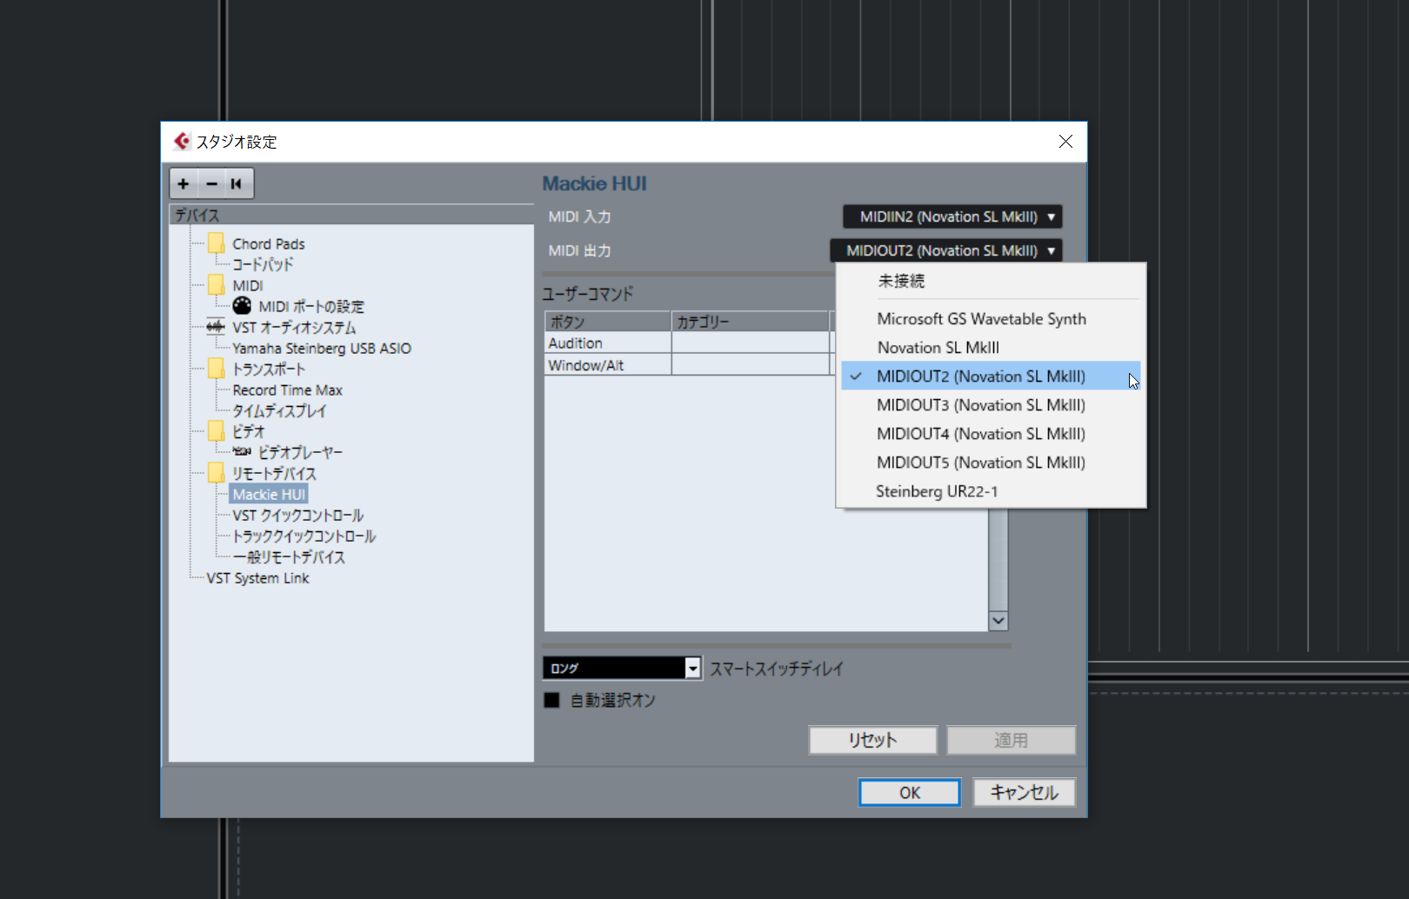Open the MIDI 出力 dropdown
The height and width of the screenshot is (899, 1409).
point(946,250)
